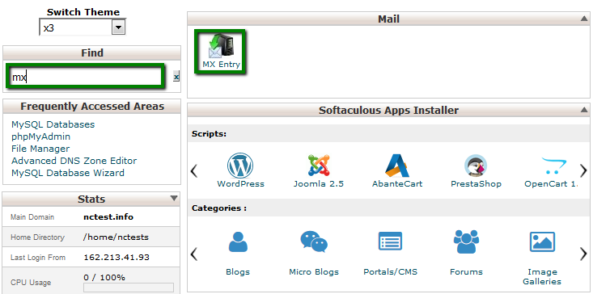This screenshot has height=294, width=593.
Task: Select the Portals/CMS category icon
Action: [390, 241]
